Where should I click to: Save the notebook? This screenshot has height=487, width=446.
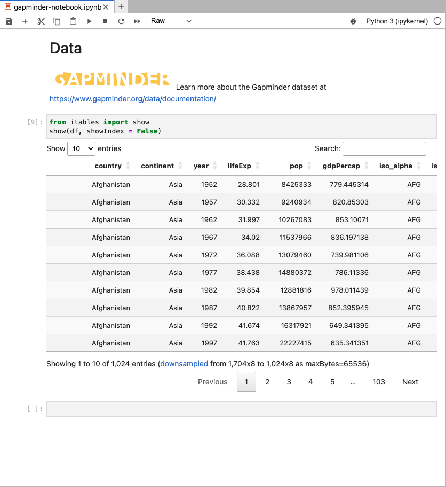pyautogui.click(x=8, y=21)
